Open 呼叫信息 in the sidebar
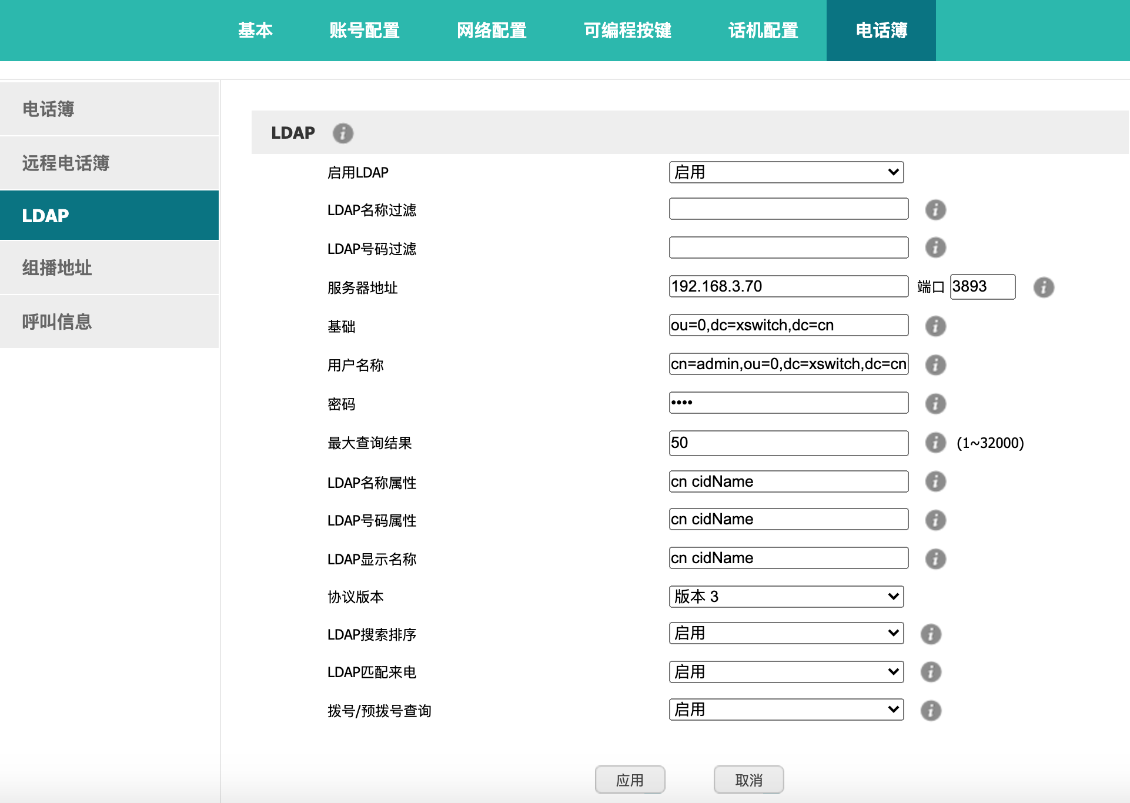Screen dimensions: 1130x803 point(109,322)
